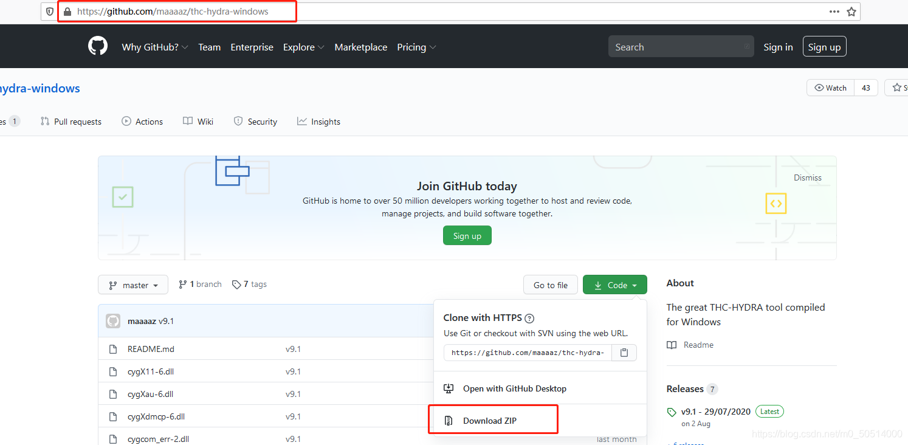Copy the clone URL with clipboard icon
908x445 pixels.
click(x=624, y=353)
